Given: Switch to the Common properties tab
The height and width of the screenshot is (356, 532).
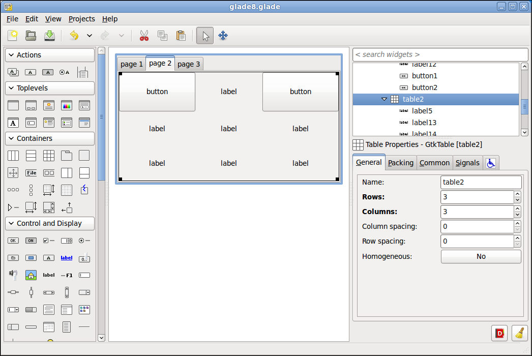Looking at the screenshot, I should (x=435, y=163).
